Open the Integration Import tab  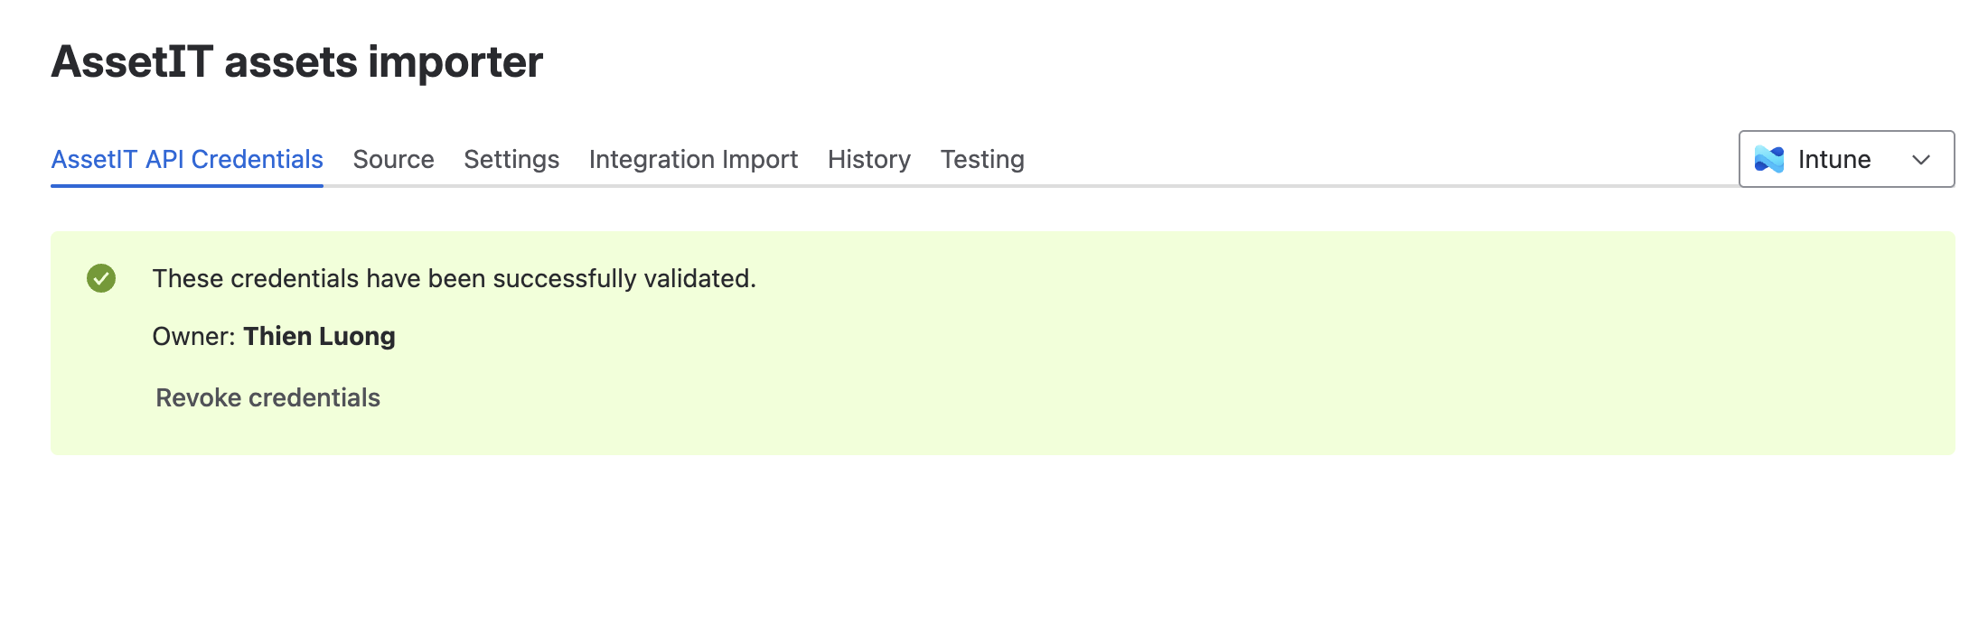pyautogui.click(x=693, y=159)
